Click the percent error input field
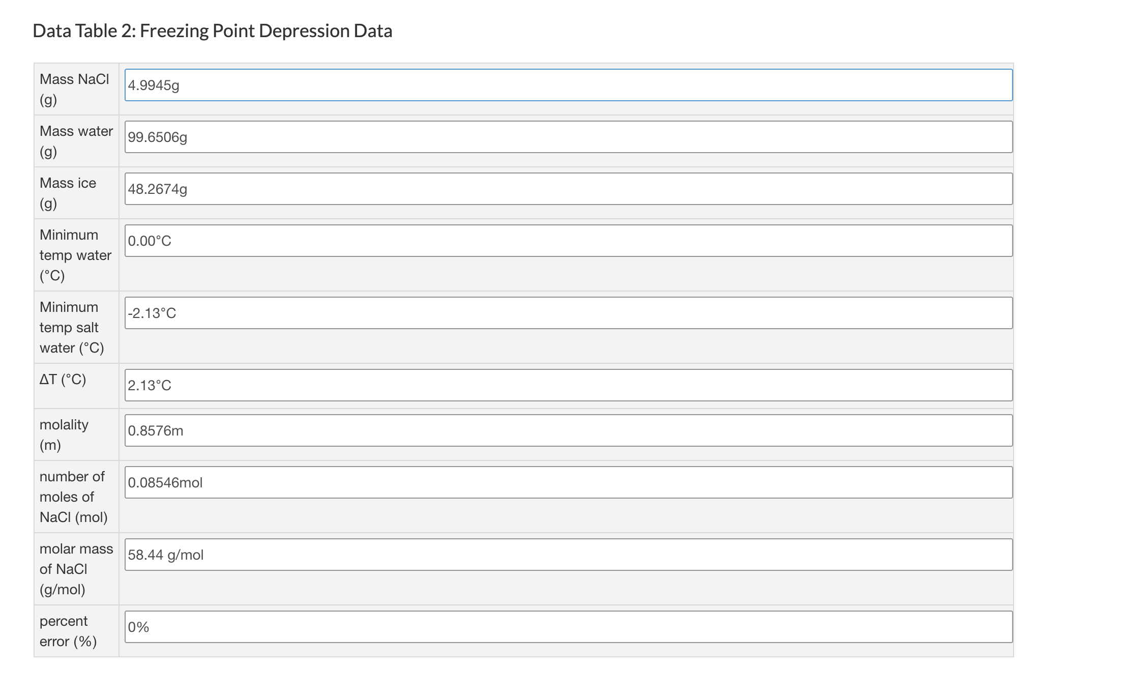Image resolution: width=1126 pixels, height=695 pixels. (x=568, y=627)
